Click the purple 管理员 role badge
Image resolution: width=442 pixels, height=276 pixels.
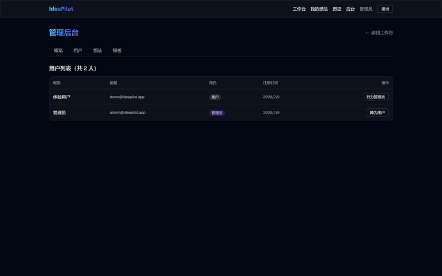[x=217, y=113]
